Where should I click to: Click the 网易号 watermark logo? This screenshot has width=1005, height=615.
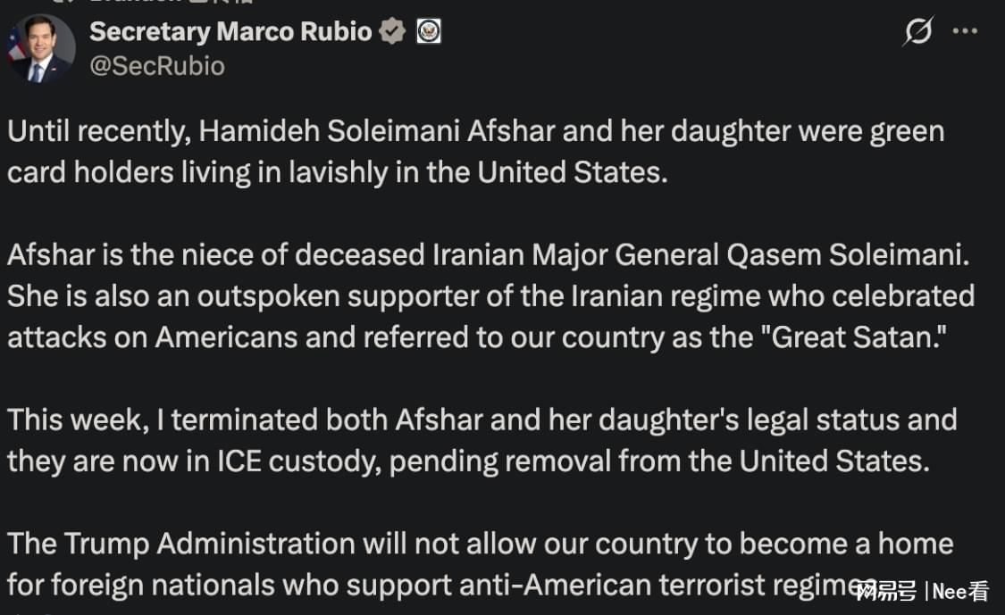click(x=885, y=590)
